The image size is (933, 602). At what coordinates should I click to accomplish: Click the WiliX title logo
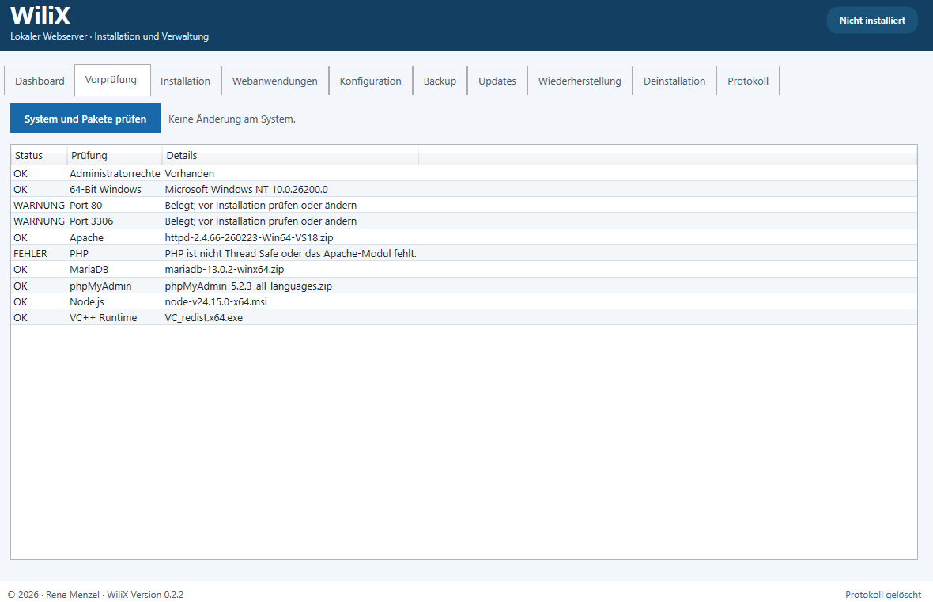(40, 16)
